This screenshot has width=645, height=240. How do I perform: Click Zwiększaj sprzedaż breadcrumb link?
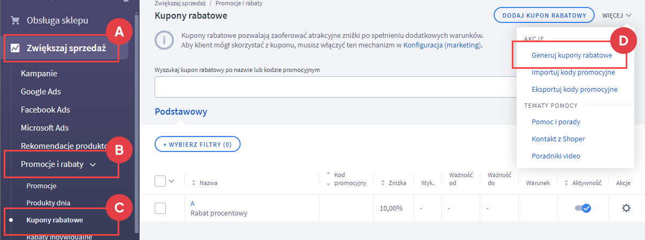coord(180,3)
